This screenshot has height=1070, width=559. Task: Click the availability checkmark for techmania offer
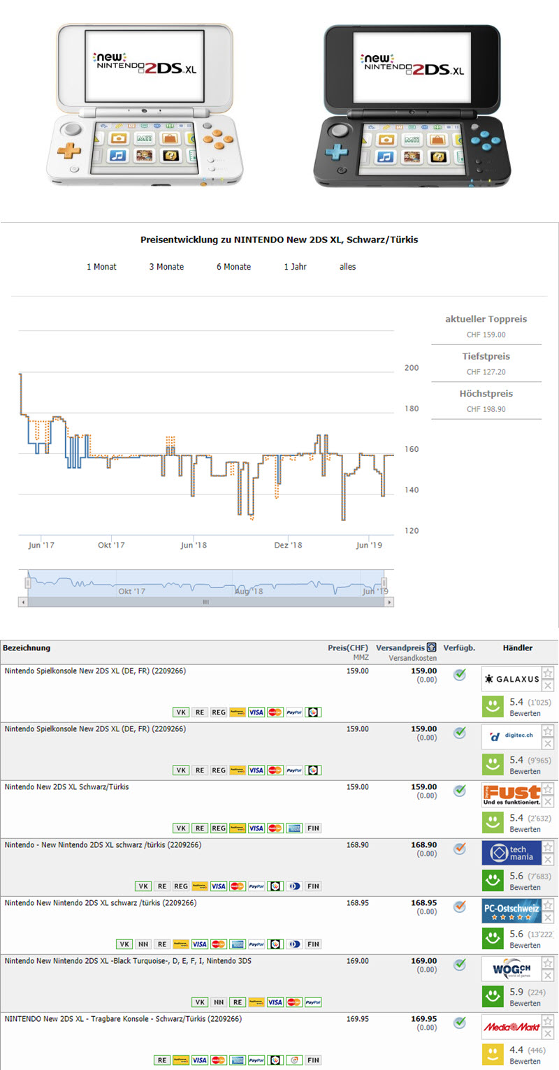pos(459,849)
